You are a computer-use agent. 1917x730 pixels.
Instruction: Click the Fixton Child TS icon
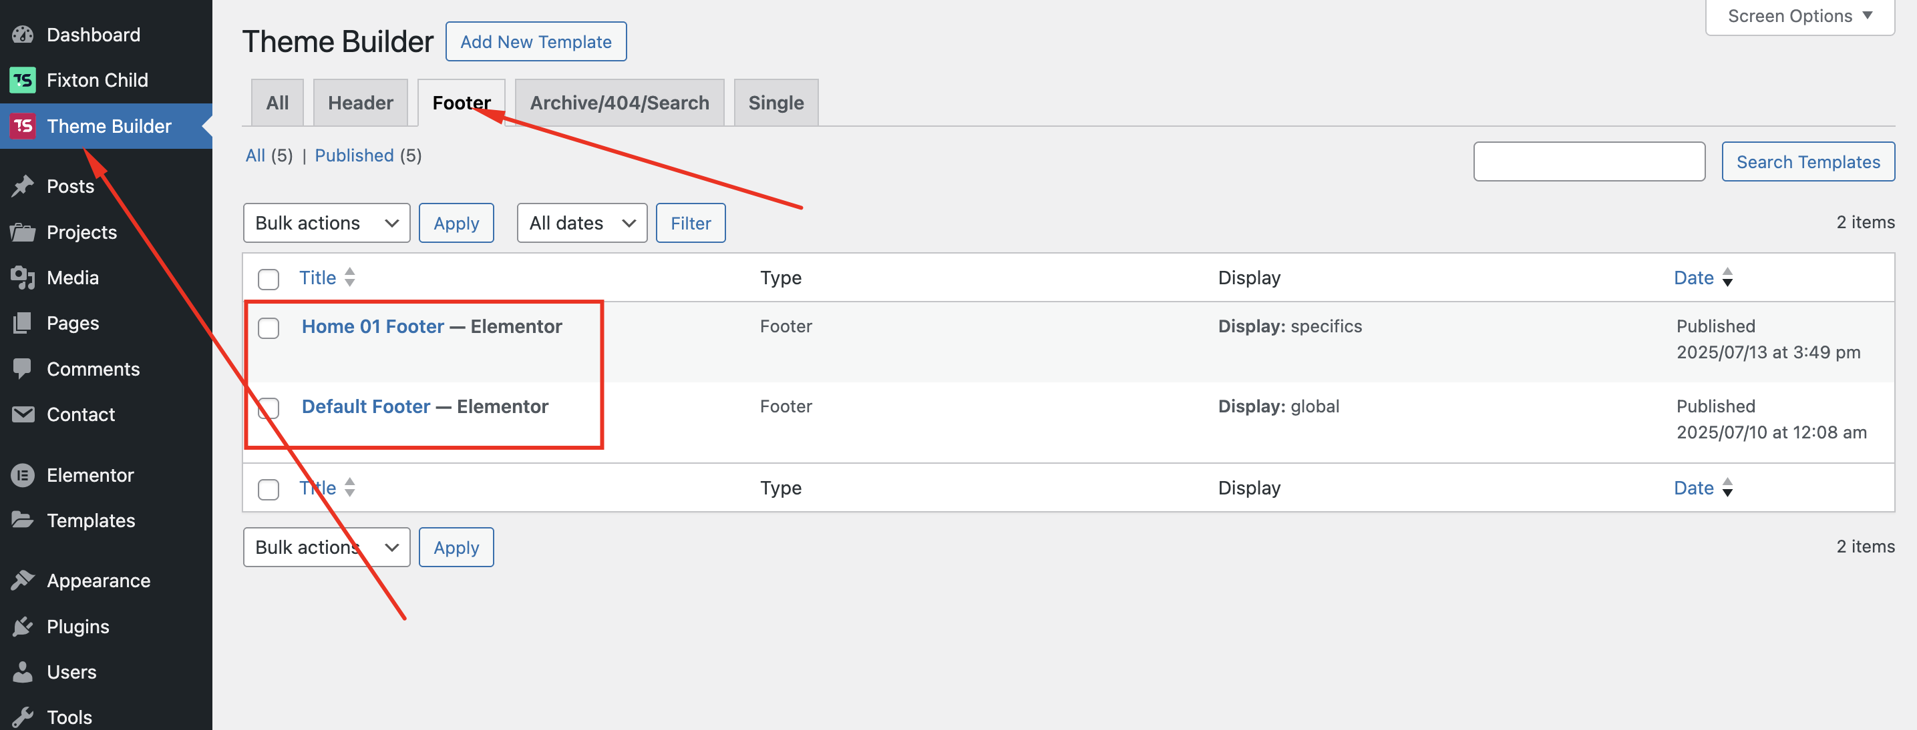click(23, 79)
